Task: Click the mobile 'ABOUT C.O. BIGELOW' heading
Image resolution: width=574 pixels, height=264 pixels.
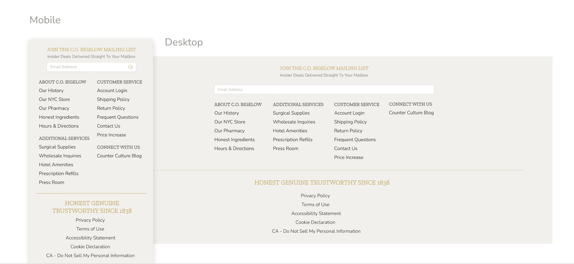Action: (62, 82)
